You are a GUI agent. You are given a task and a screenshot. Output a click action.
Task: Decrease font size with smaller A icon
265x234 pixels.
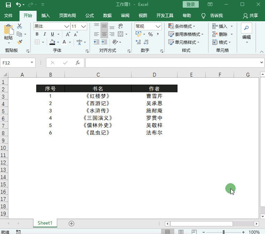coord(76,34)
